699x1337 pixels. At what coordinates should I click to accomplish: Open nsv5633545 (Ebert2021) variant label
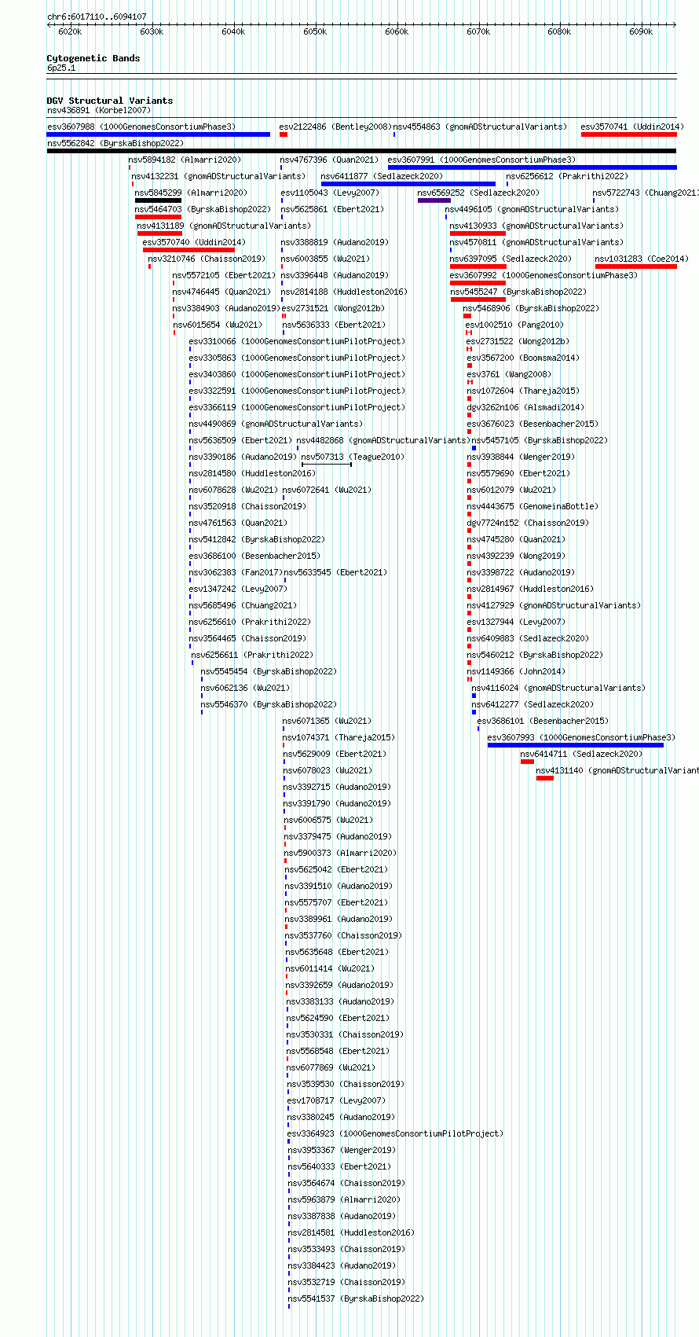[335, 572]
